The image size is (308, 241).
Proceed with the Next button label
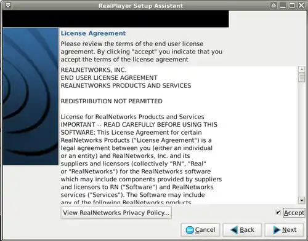(289, 230)
